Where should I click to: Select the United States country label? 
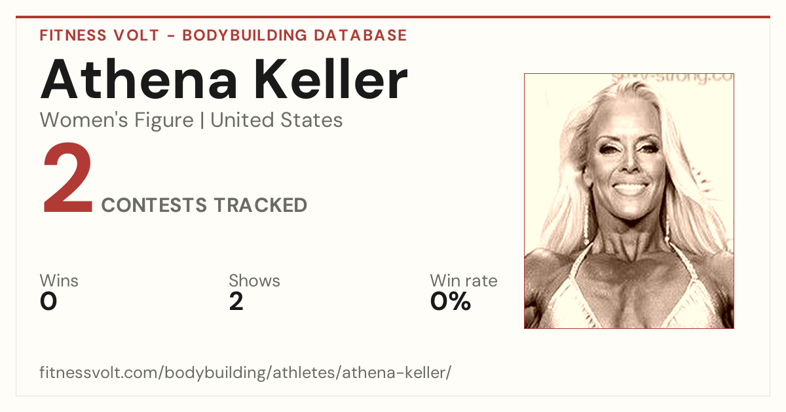276,120
